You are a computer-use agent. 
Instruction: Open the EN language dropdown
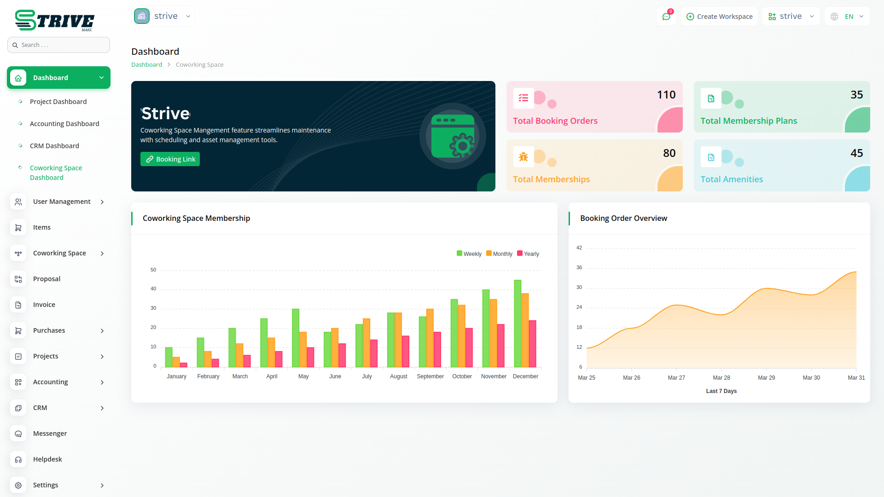tap(847, 17)
